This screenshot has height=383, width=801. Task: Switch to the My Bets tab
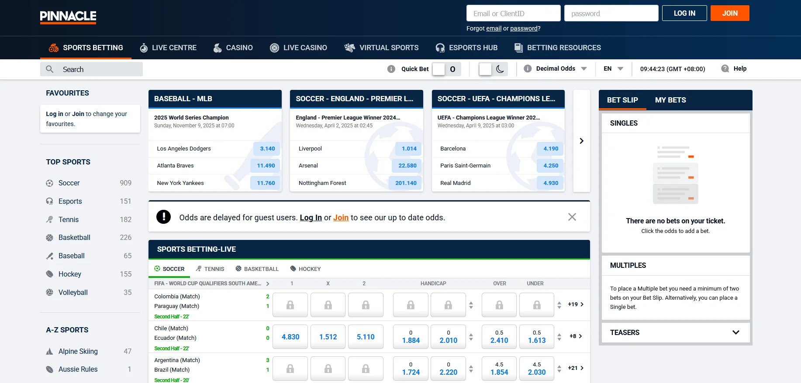[670, 100]
